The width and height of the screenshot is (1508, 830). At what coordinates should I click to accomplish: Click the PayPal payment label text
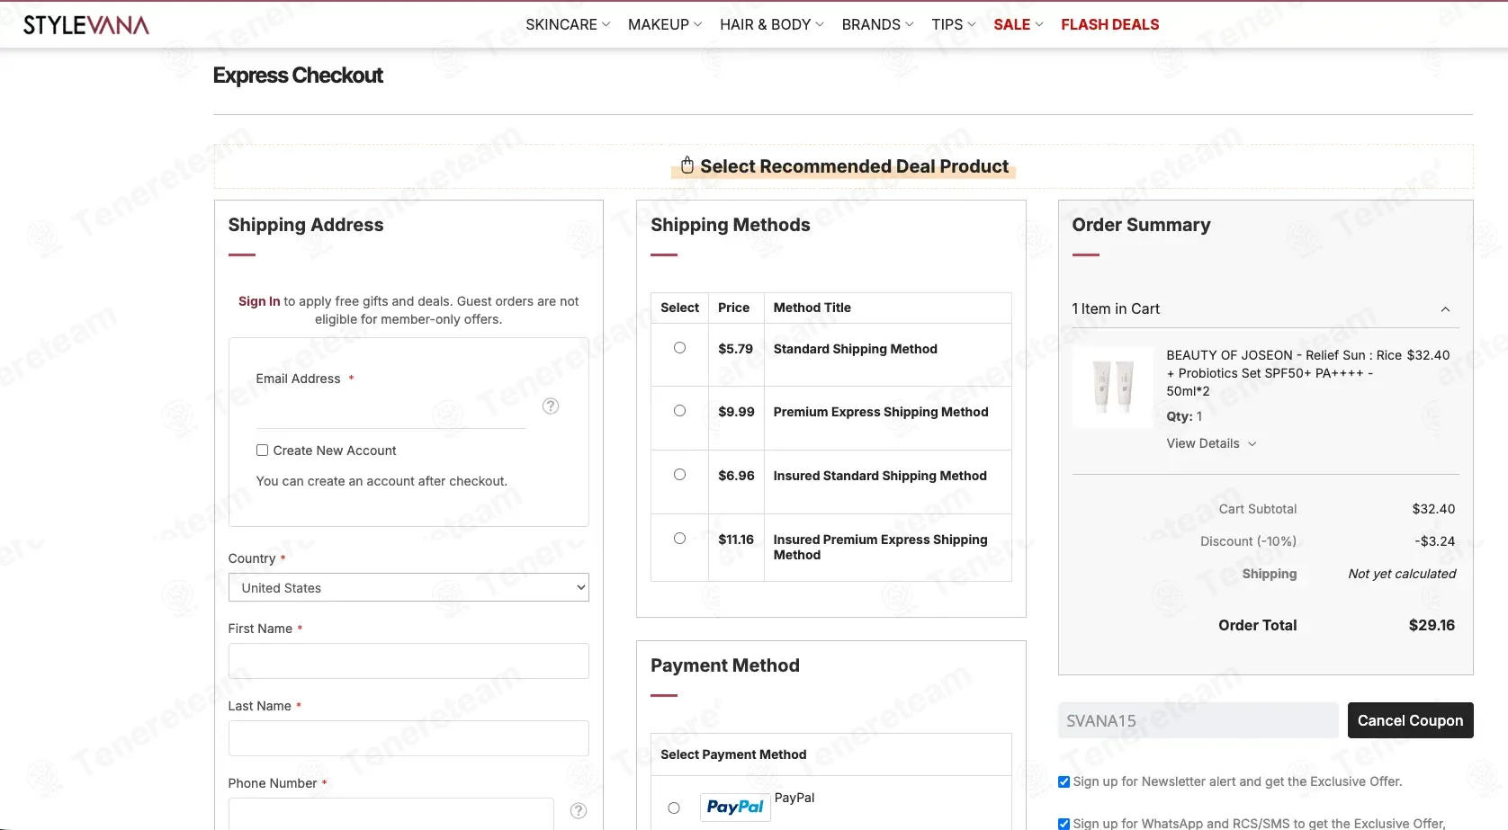pos(794,798)
